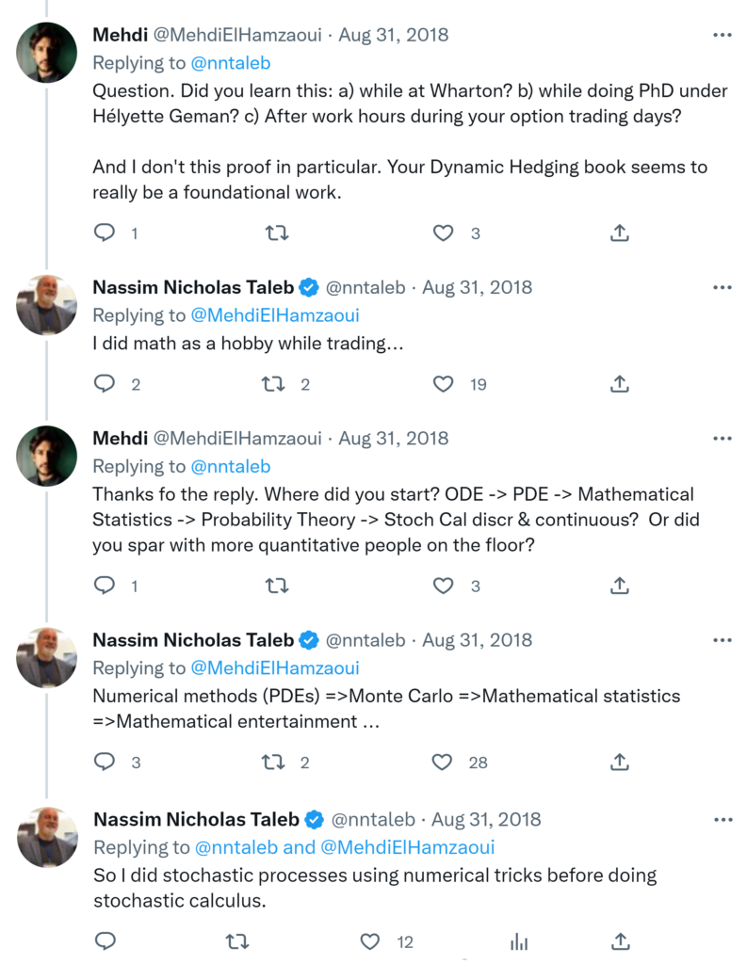Open Mehdi's profile picture on first tweet

pyautogui.click(x=47, y=53)
